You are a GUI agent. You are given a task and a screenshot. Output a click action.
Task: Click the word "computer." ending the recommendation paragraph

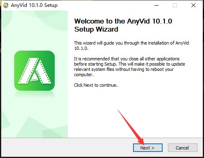click(x=84, y=75)
